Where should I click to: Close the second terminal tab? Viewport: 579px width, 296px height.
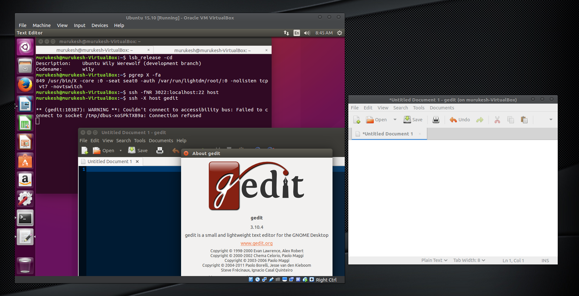[266, 50]
